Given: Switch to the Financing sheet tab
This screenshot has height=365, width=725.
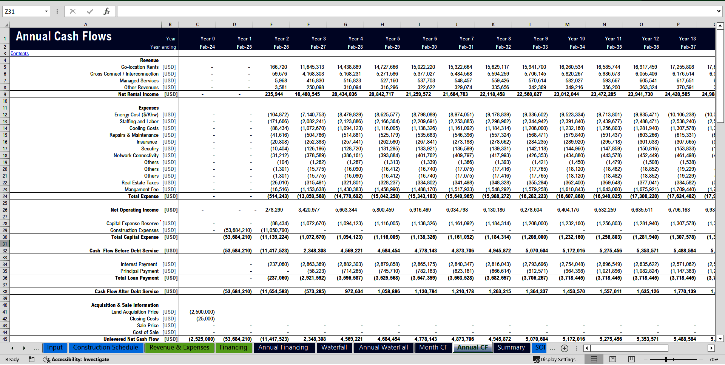Looking at the screenshot, I should (233, 348).
